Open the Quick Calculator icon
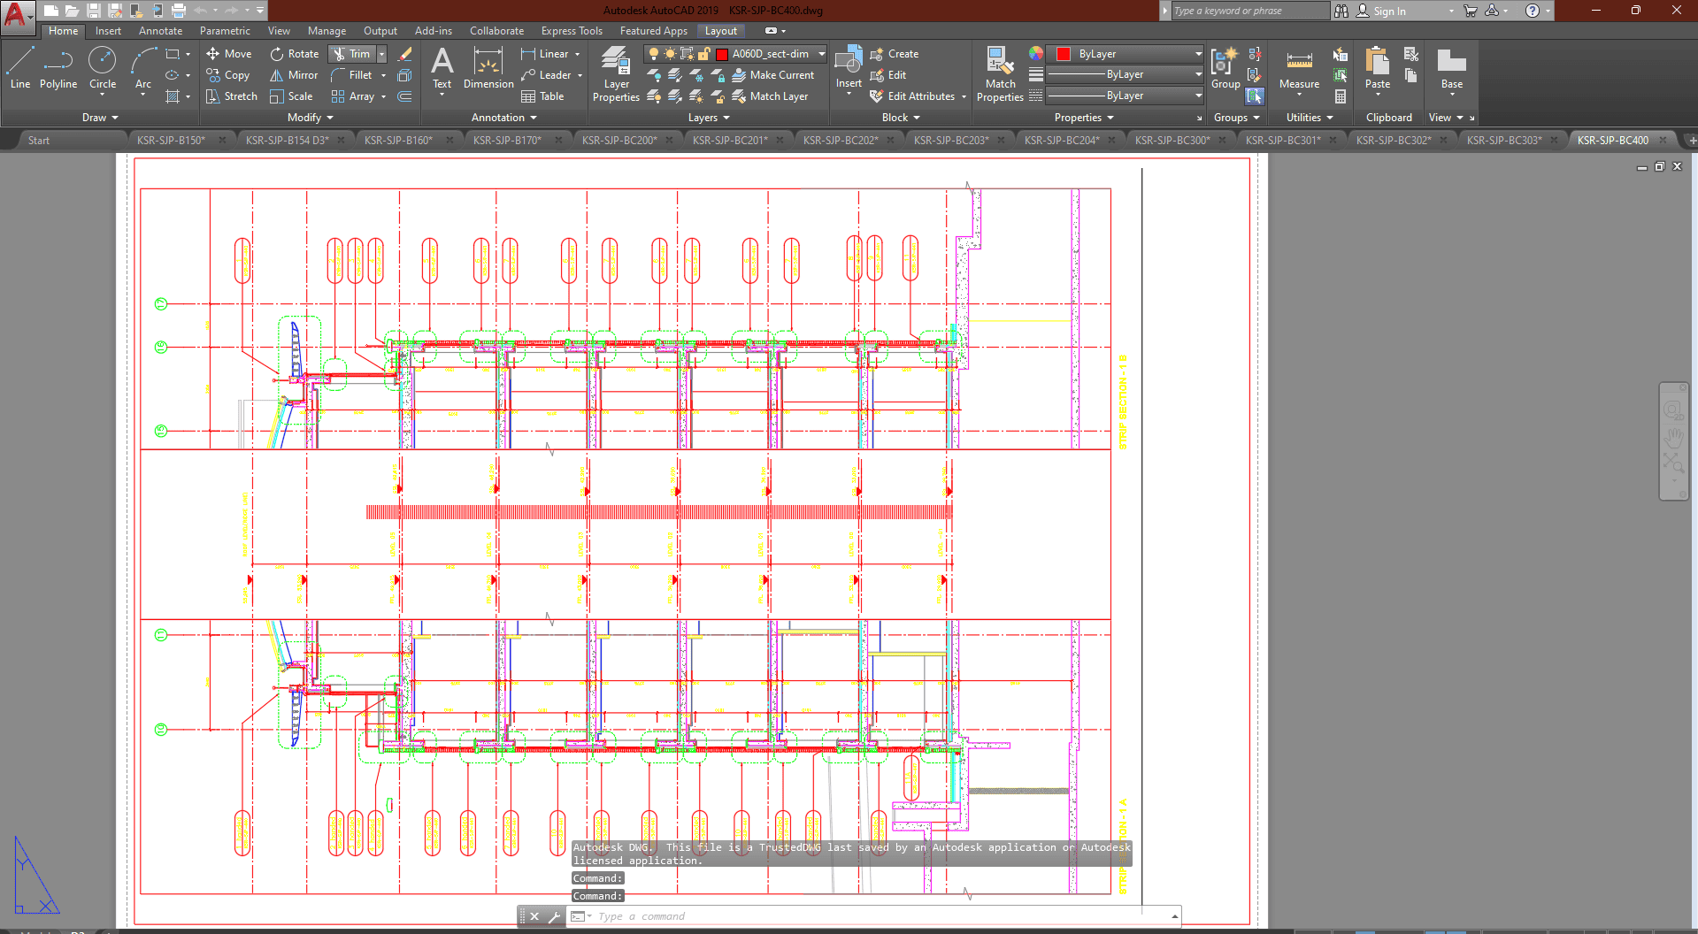The height and width of the screenshot is (934, 1698). coord(1341,96)
